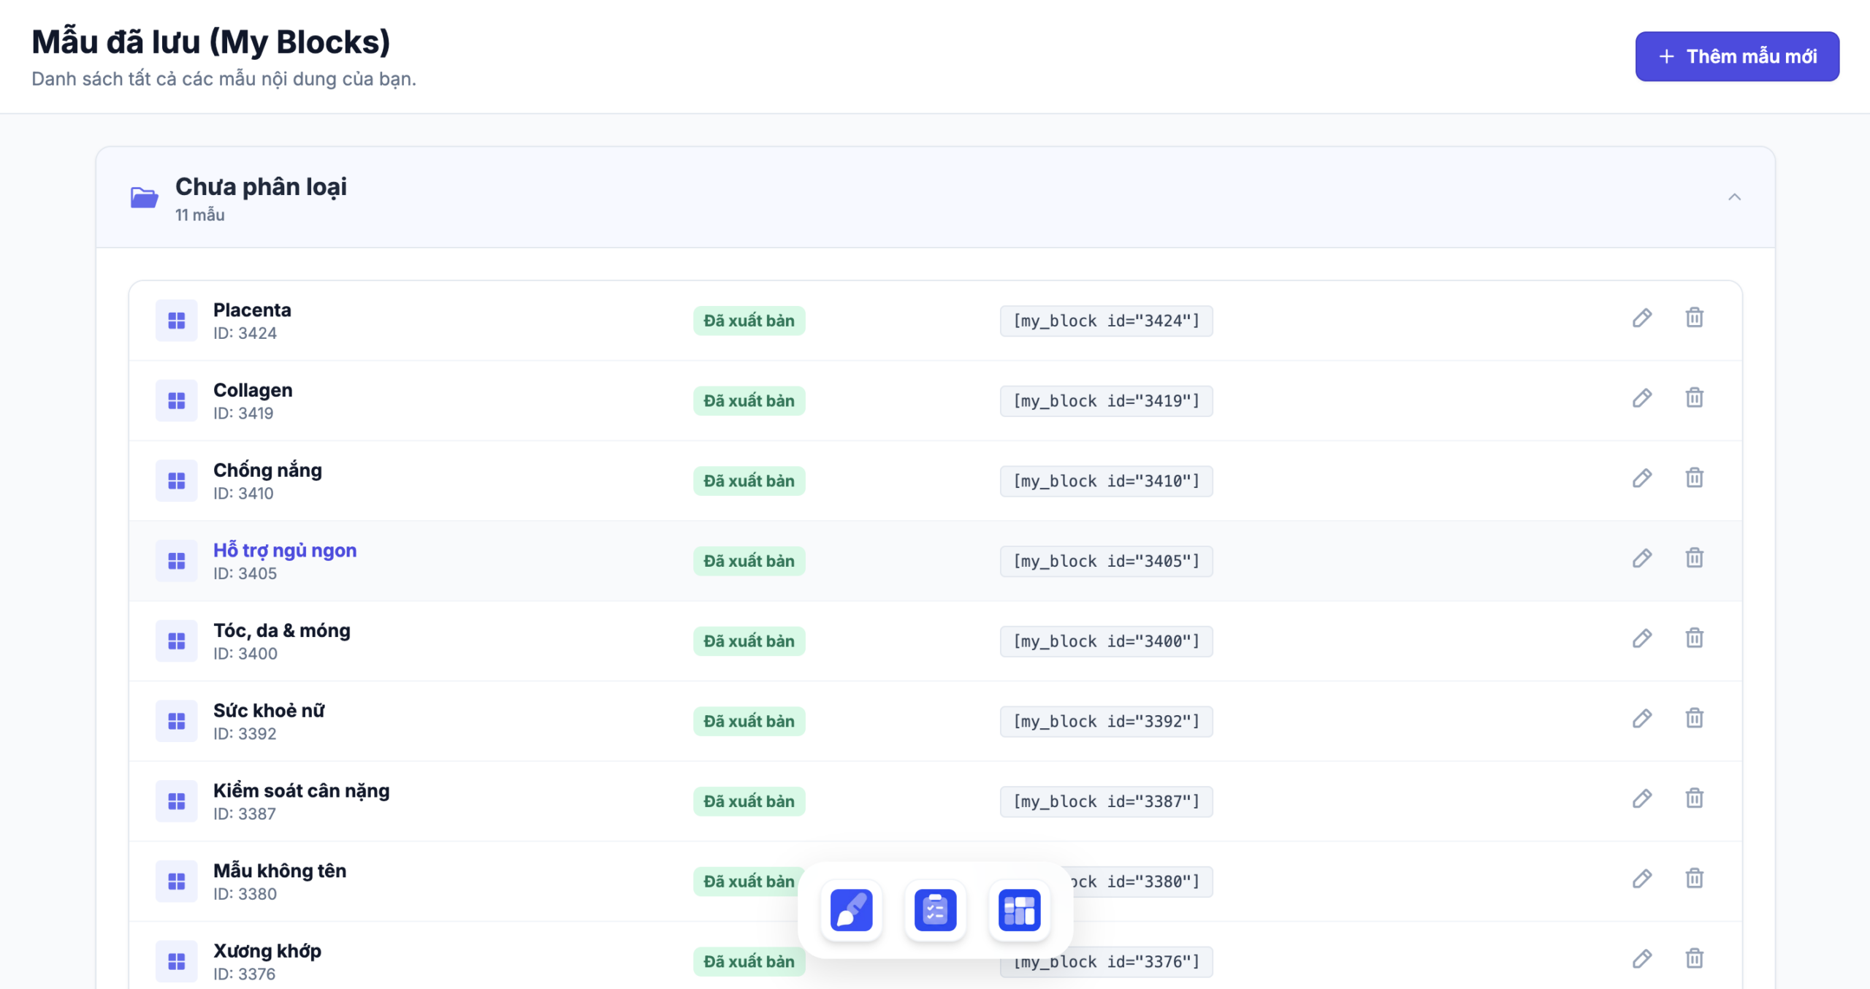Open the Hỗ trợ ngủ ngon link
1870x989 pixels.
[x=285, y=550]
